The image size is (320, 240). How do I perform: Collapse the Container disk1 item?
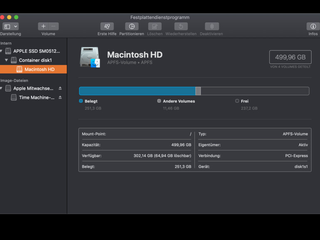pyautogui.click(x=7, y=61)
